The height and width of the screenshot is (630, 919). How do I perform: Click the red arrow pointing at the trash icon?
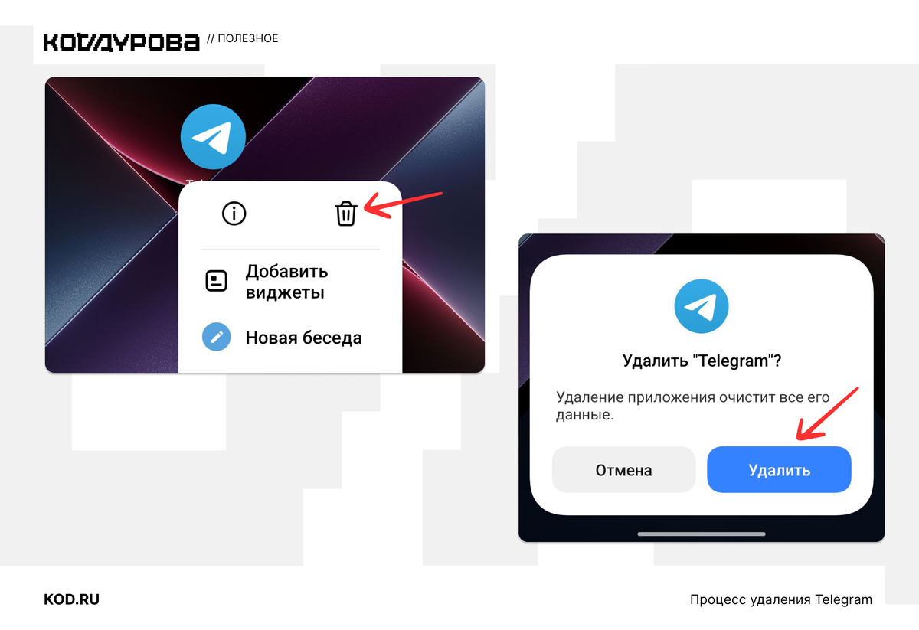(404, 202)
